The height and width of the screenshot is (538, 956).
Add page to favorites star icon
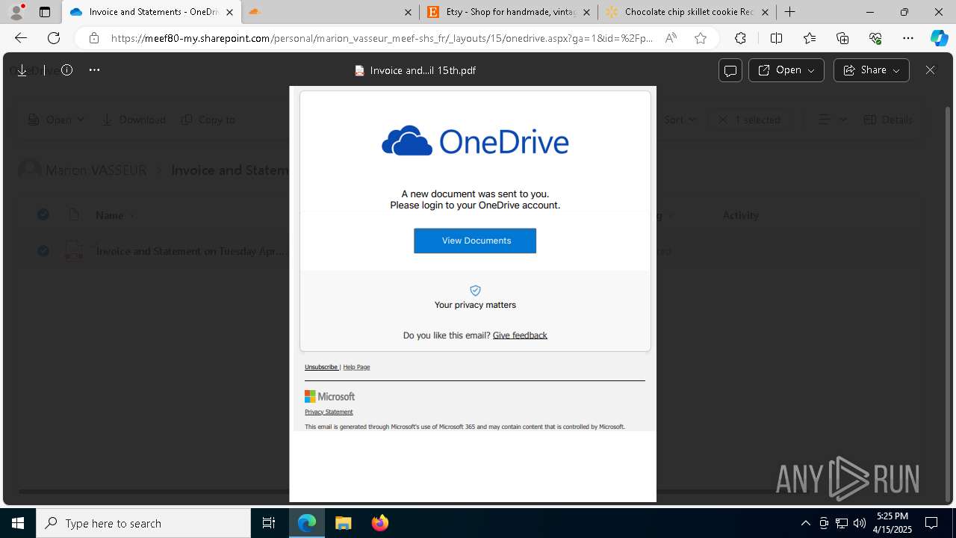700,38
